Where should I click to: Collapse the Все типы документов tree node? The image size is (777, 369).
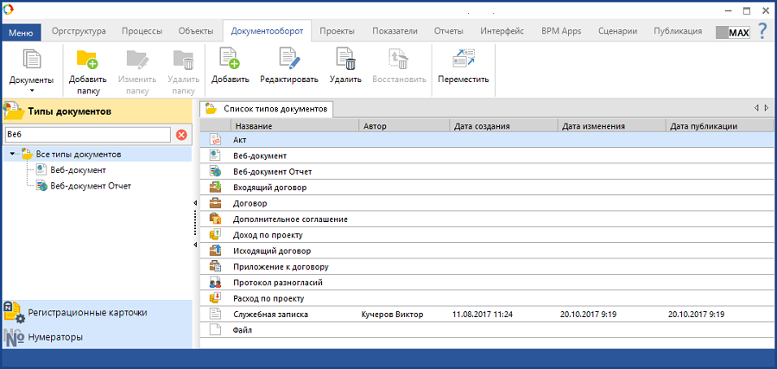click(x=12, y=155)
